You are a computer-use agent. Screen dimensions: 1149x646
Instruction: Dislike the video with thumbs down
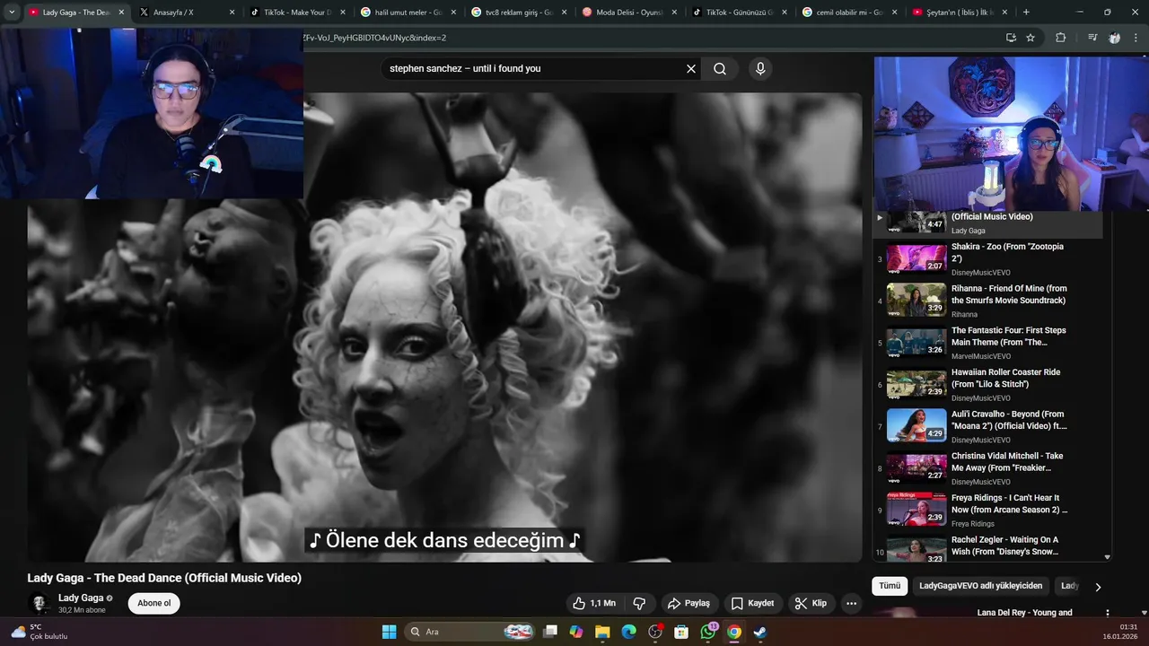pyautogui.click(x=640, y=603)
